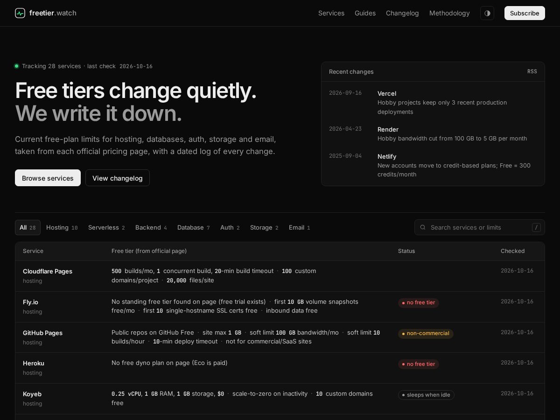Click the slash shortcut key badge

click(536, 227)
